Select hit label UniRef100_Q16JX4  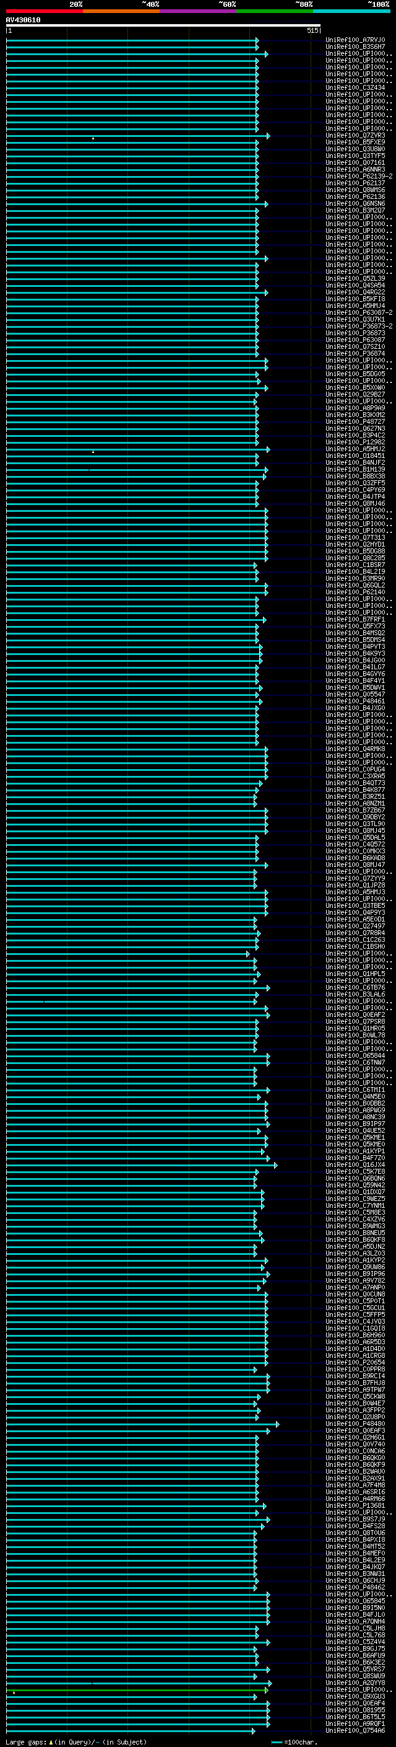[x=355, y=1165]
